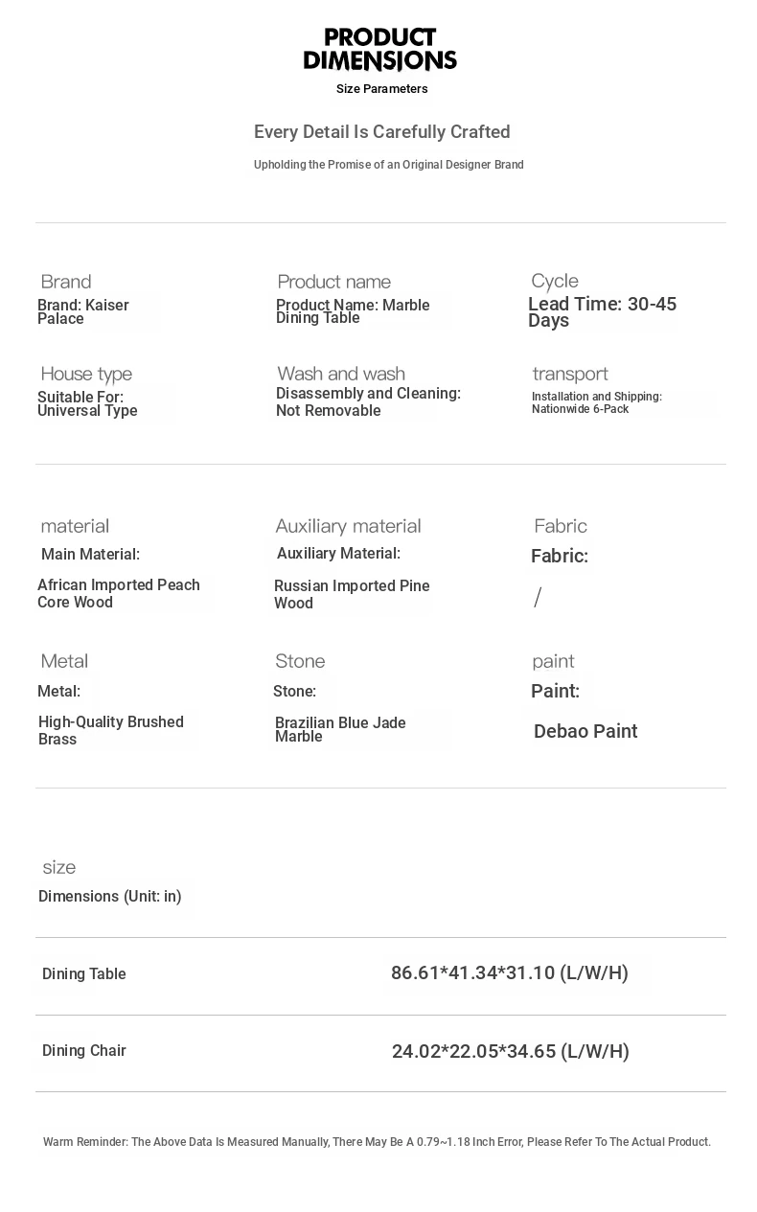Select the 86.61*41.34*31.10 table dimensions

coord(509,973)
